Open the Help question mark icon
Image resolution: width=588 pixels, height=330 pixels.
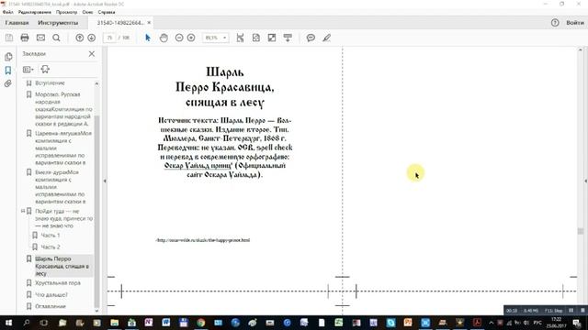point(555,23)
